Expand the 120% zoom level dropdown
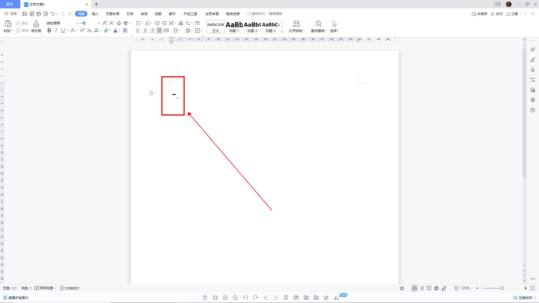Image resolution: width=539 pixels, height=303 pixels. pos(472,288)
